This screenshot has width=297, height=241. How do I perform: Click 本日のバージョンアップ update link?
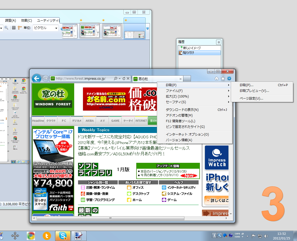(x=164, y=172)
